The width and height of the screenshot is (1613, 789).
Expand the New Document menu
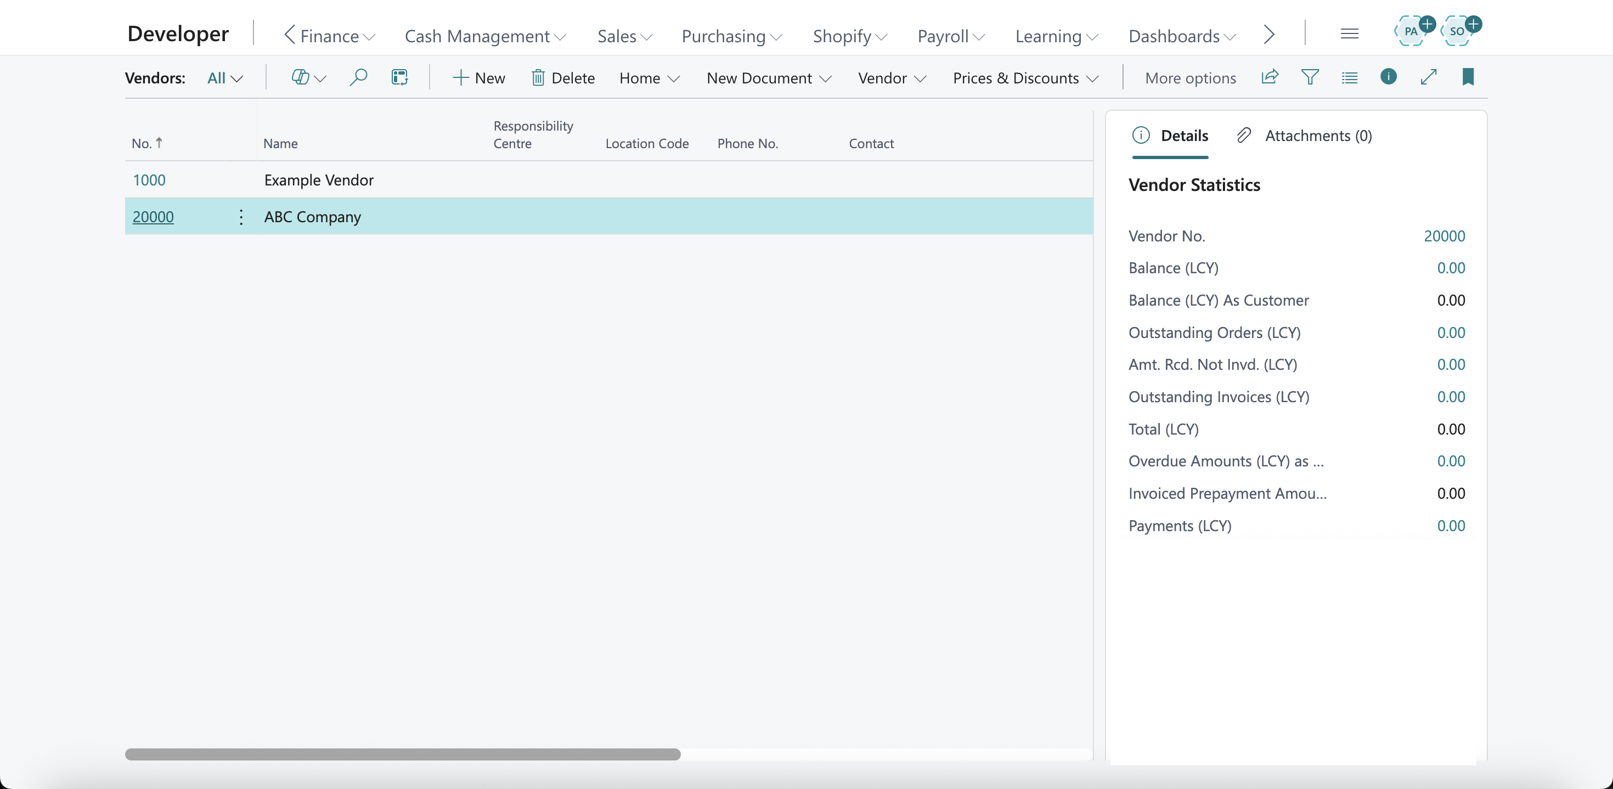(x=769, y=78)
